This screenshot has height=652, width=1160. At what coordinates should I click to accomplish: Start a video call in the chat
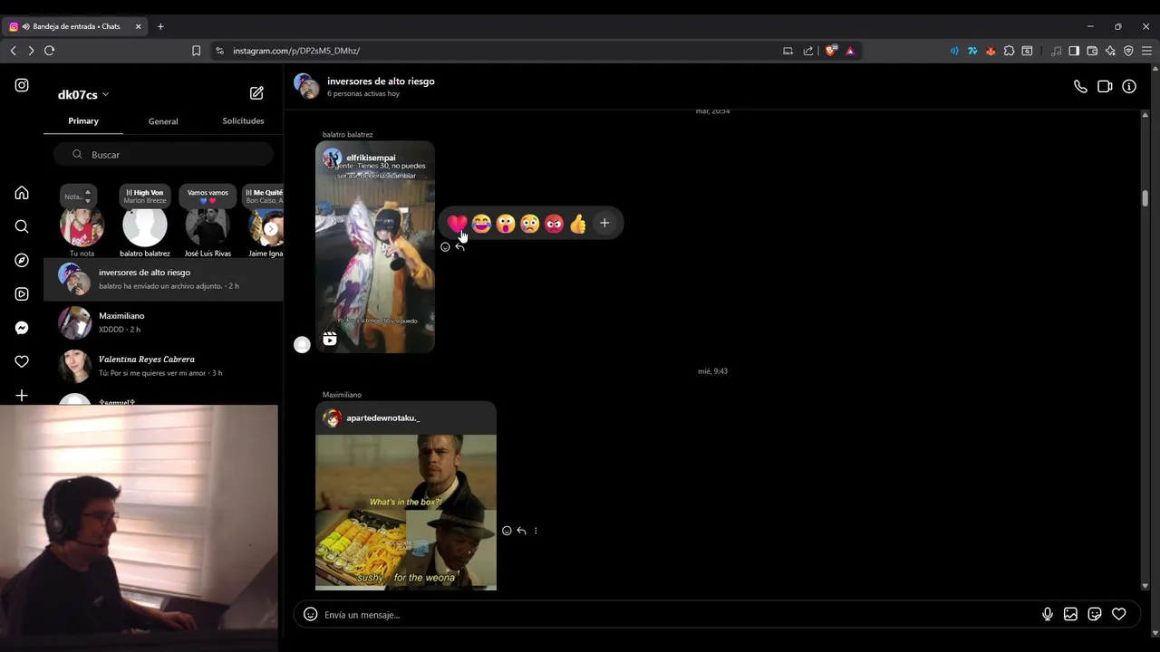pyautogui.click(x=1105, y=87)
